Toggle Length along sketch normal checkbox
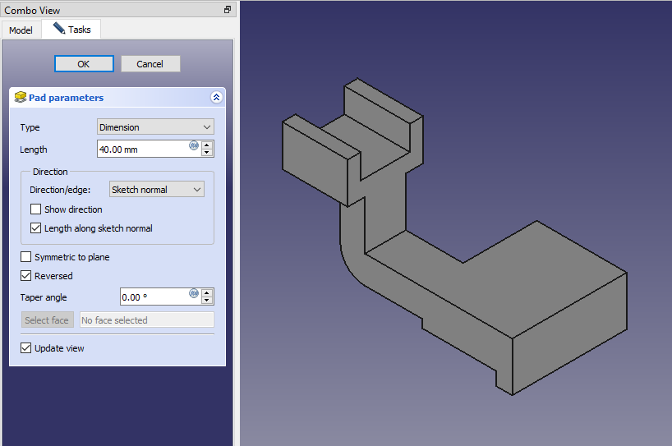The image size is (672, 446). click(36, 228)
